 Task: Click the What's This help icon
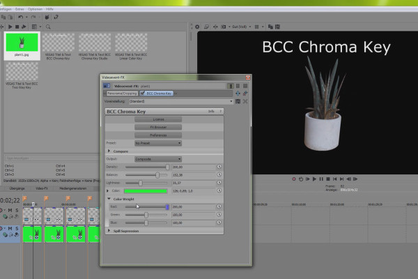[x=56, y=17]
